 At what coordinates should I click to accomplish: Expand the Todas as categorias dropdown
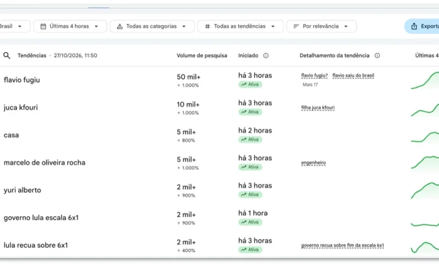point(152,26)
